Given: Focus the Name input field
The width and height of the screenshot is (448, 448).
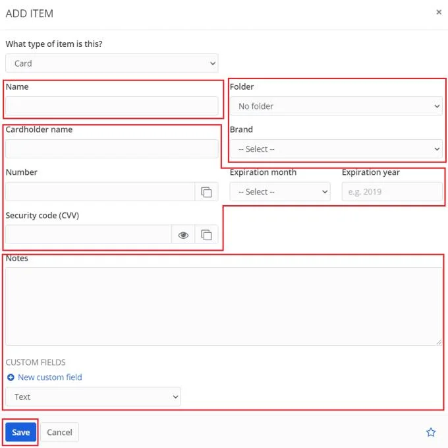Looking at the screenshot, I should [x=112, y=106].
